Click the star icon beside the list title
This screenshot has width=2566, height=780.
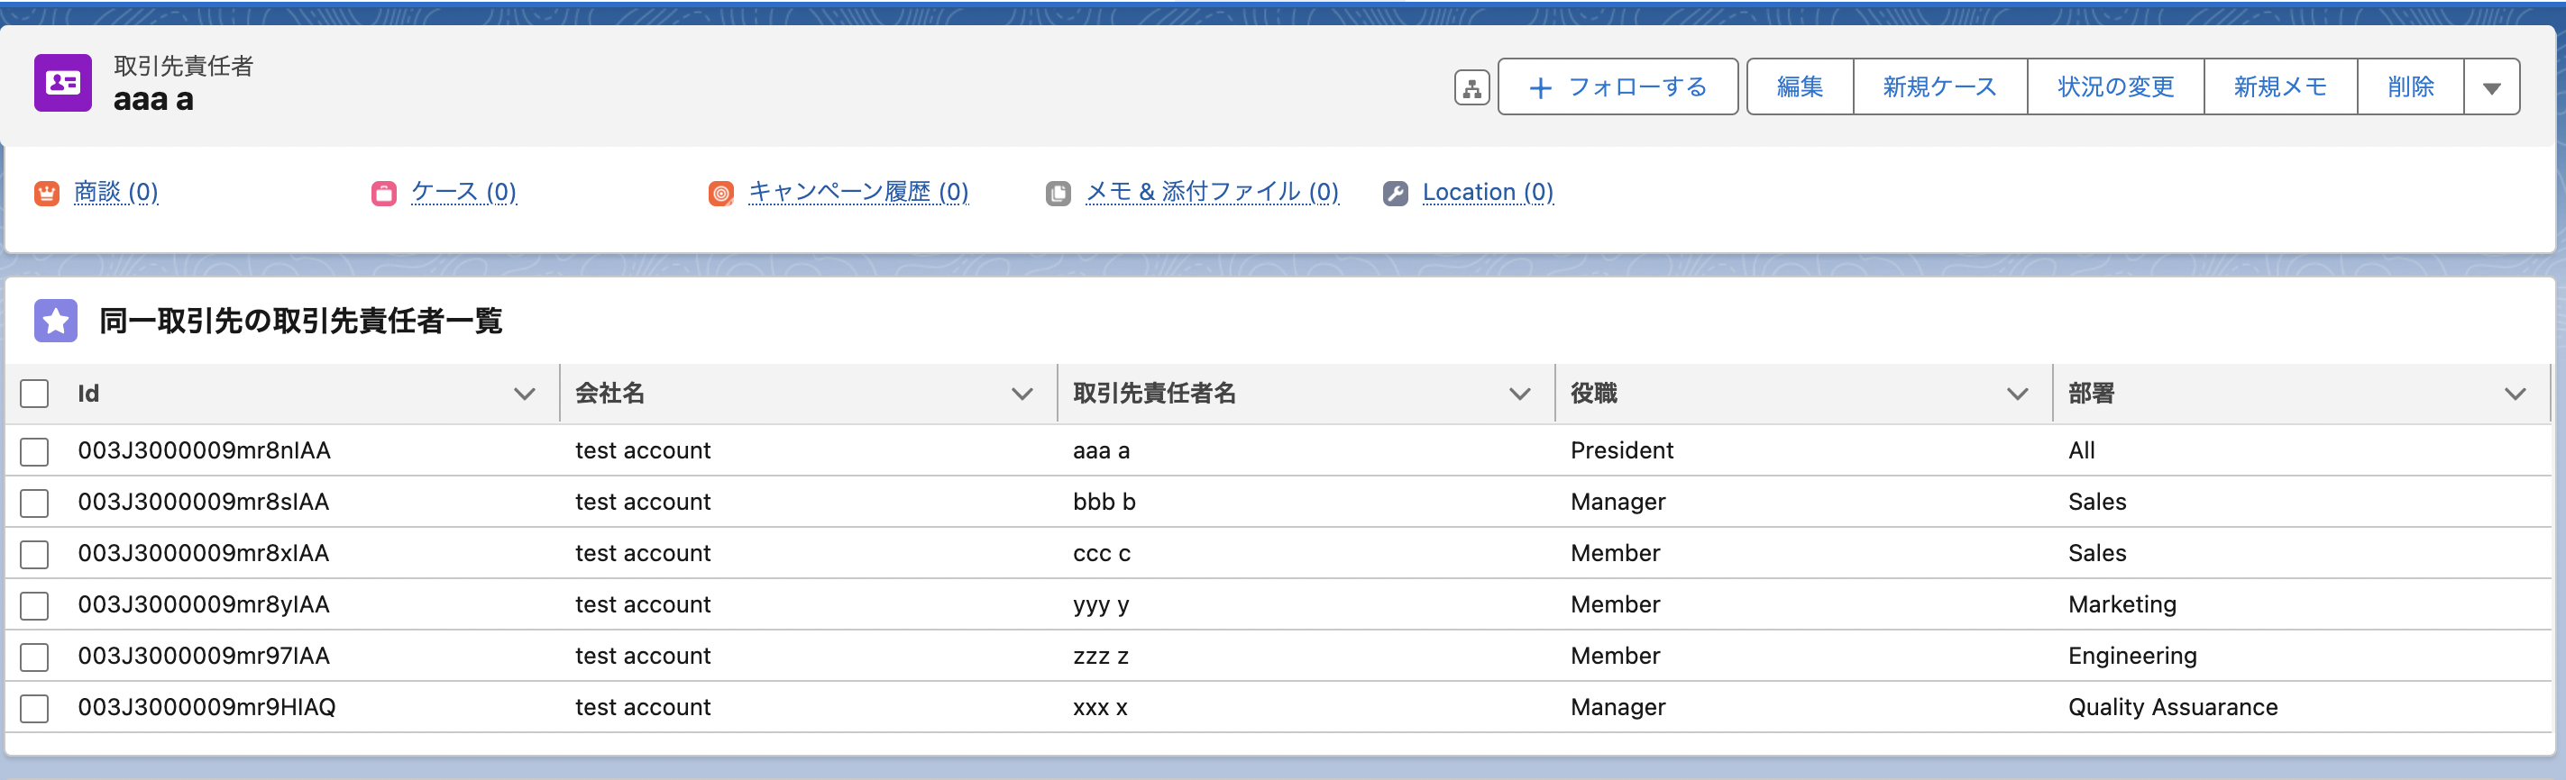pos(56,321)
